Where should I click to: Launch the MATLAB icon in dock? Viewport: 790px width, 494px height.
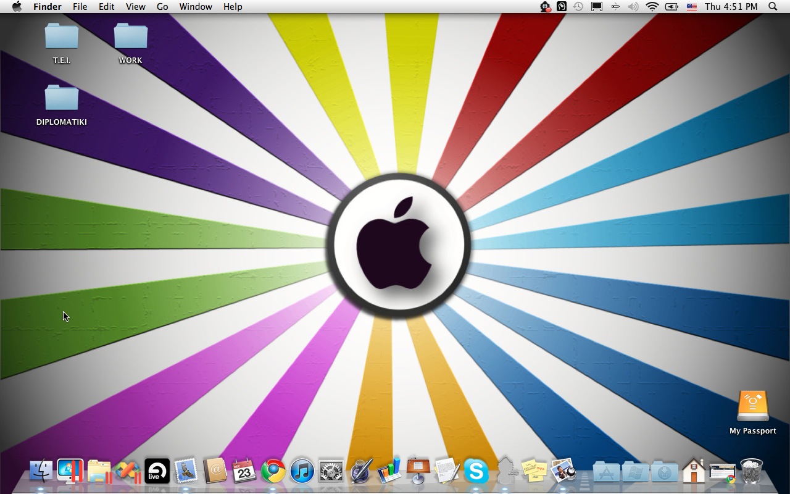[128, 472]
